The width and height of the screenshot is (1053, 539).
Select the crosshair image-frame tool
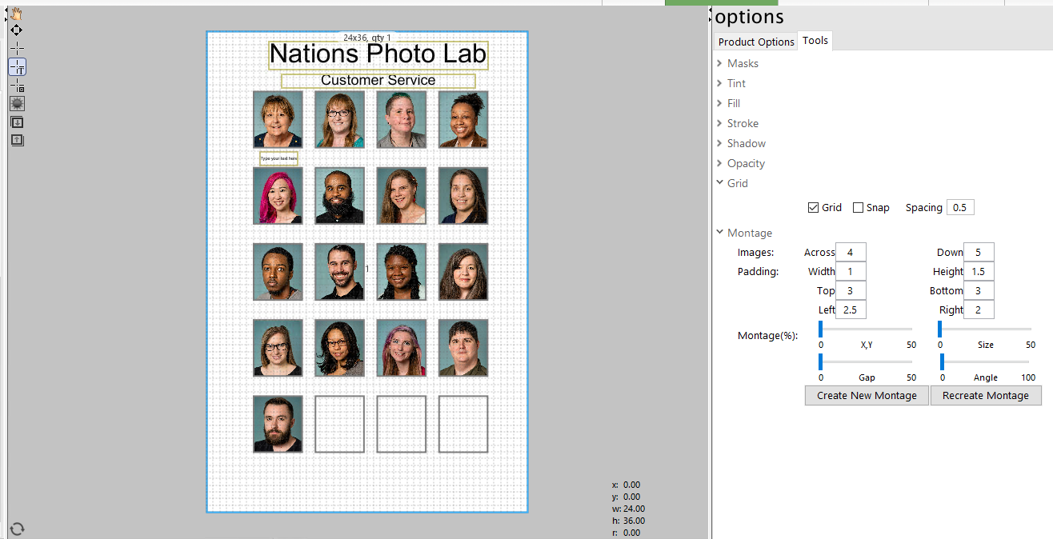click(x=17, y=85)
